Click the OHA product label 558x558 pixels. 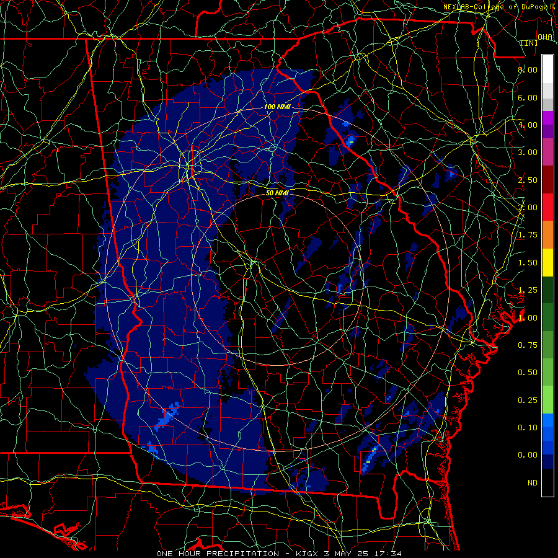(545, 37)
